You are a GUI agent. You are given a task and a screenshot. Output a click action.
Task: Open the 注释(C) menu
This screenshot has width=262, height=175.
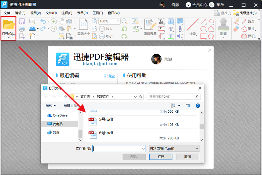click(x=67, y=13)
